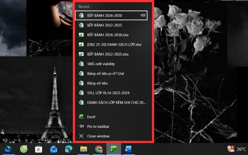Image resolution: width=248 pixels, height=155 pixels.
Task: Open the weather widget showing 26°C
Action: pos(237,149)
